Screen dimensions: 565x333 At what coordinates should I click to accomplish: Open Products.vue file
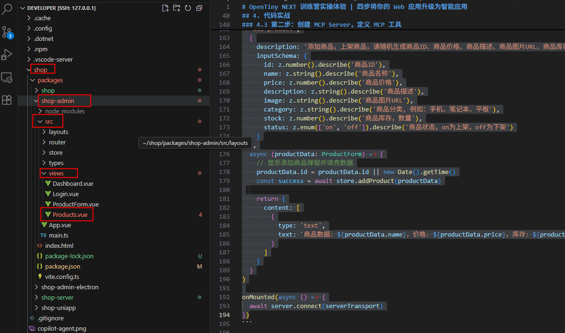[70, 215]
